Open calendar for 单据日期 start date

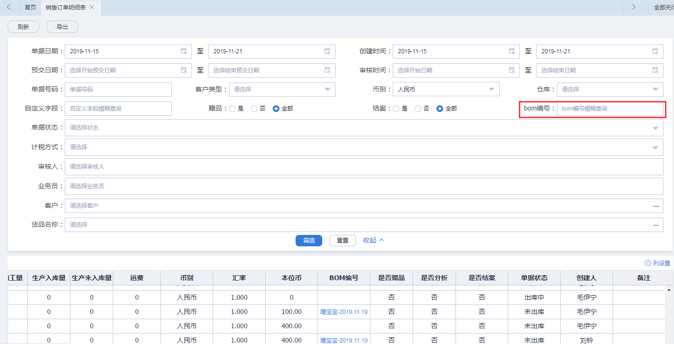pyautogui.click(x=184, y=51)
